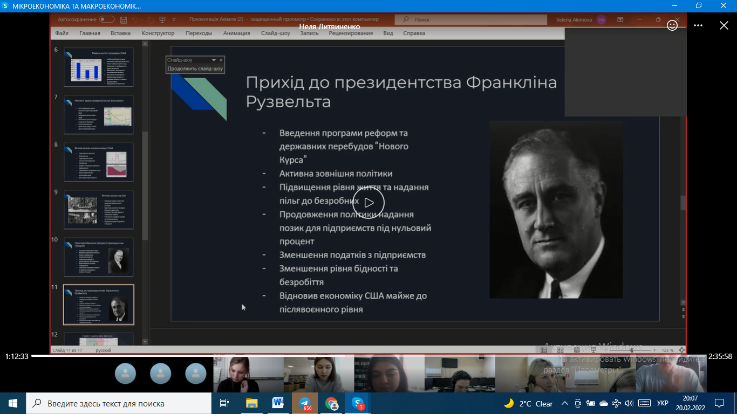Image resolution: width=737 pixels, height=414 pixels.
Task: Open Telegram from the taskbar
Action: point(305,403)
